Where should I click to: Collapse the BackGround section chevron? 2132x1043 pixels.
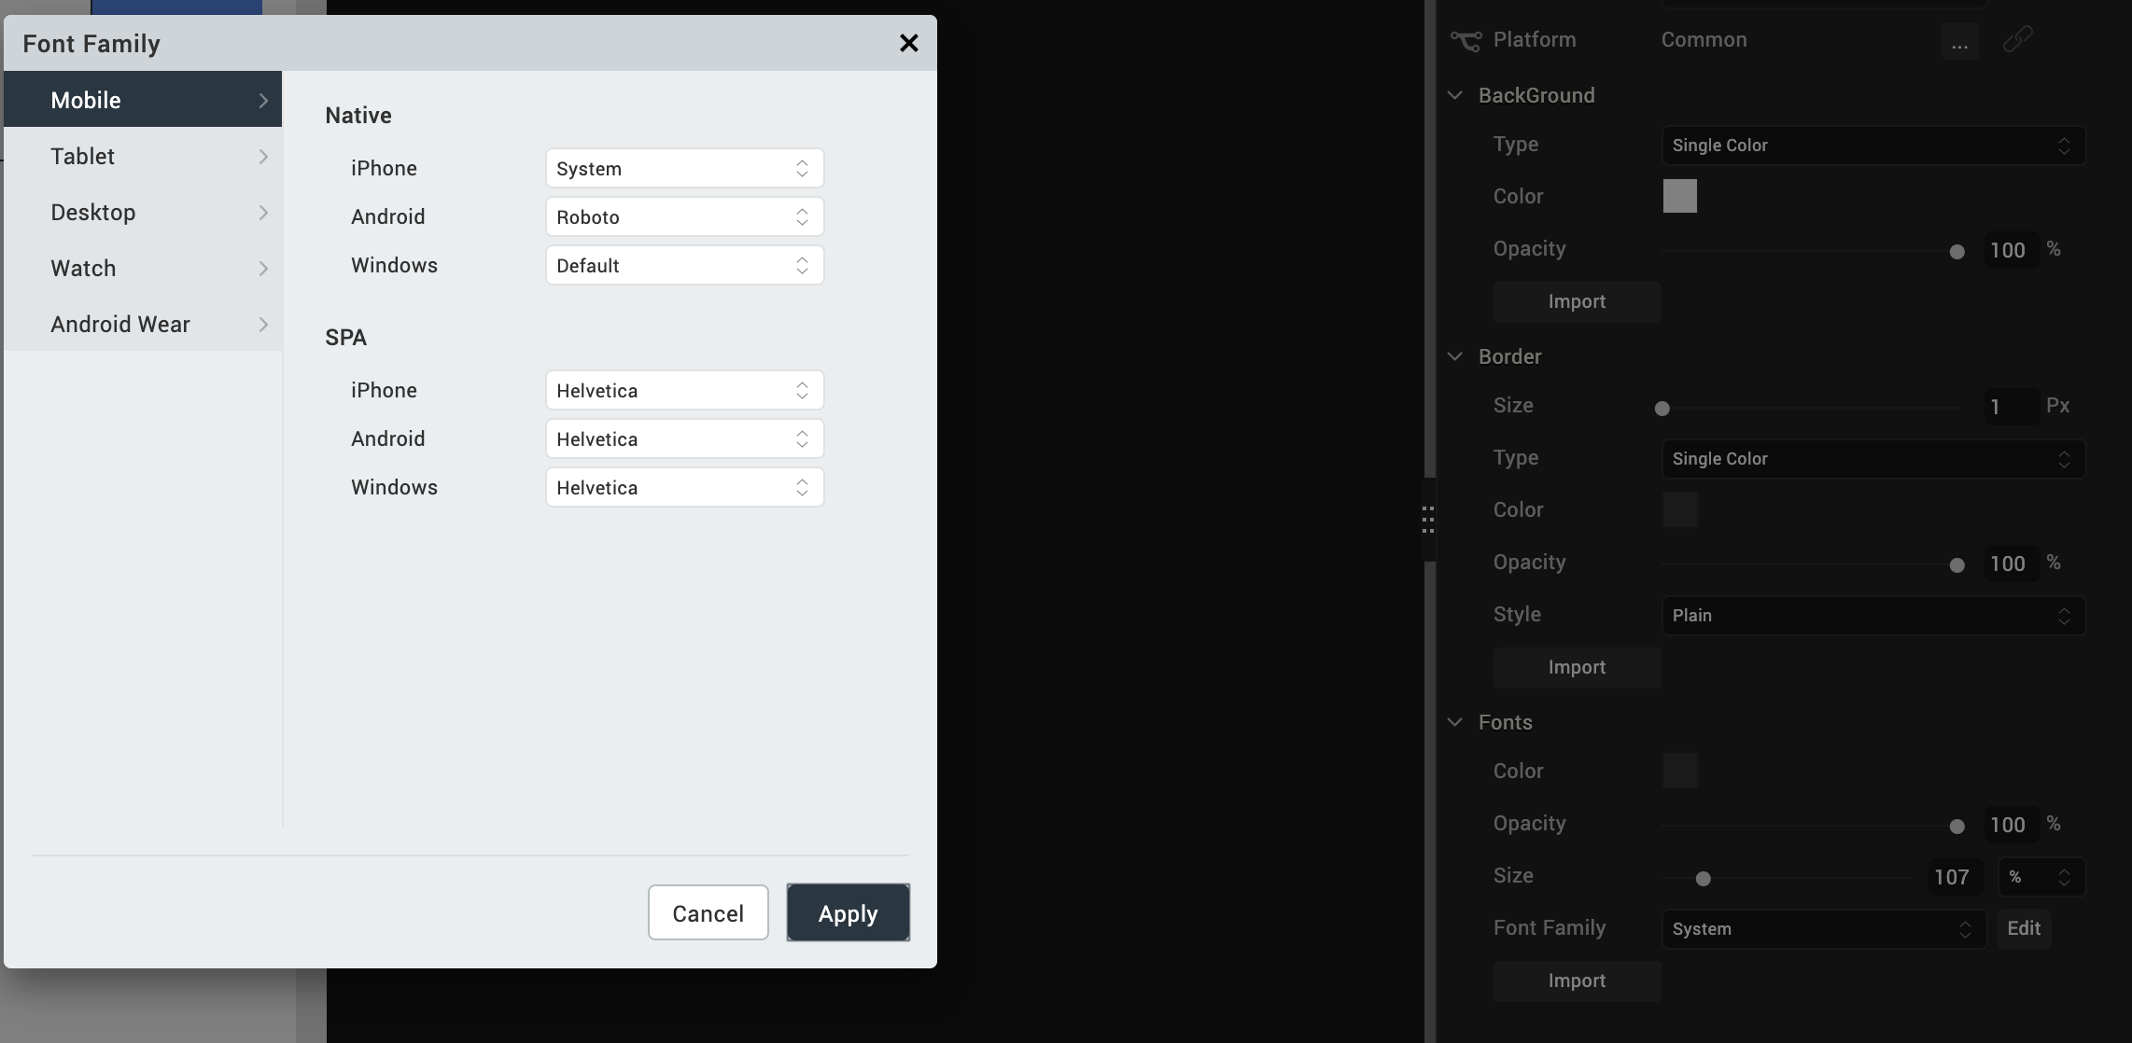(x=1455, y=95)
